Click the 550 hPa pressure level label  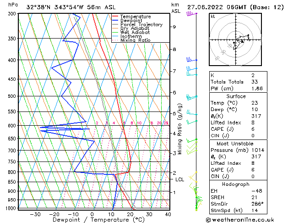[x=13, y=111]
